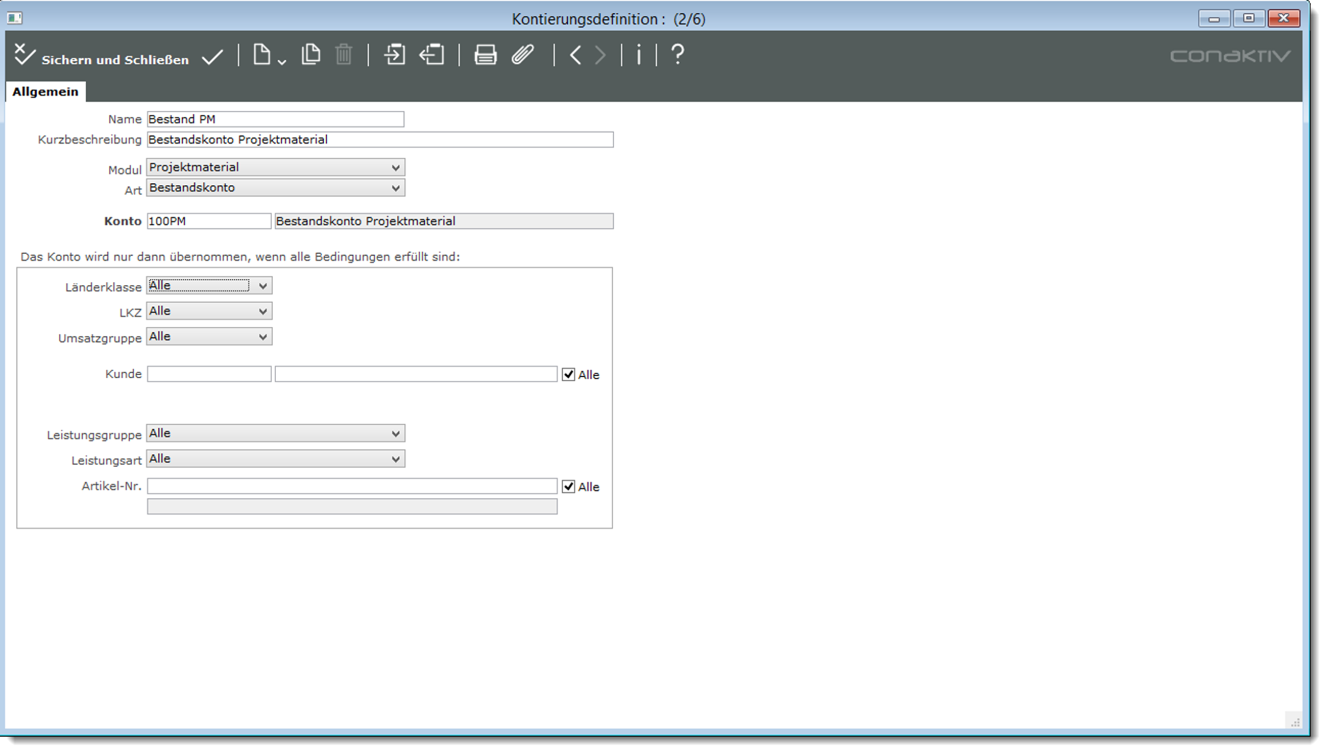Click the import arrow icon

click(x=395, y=55)
